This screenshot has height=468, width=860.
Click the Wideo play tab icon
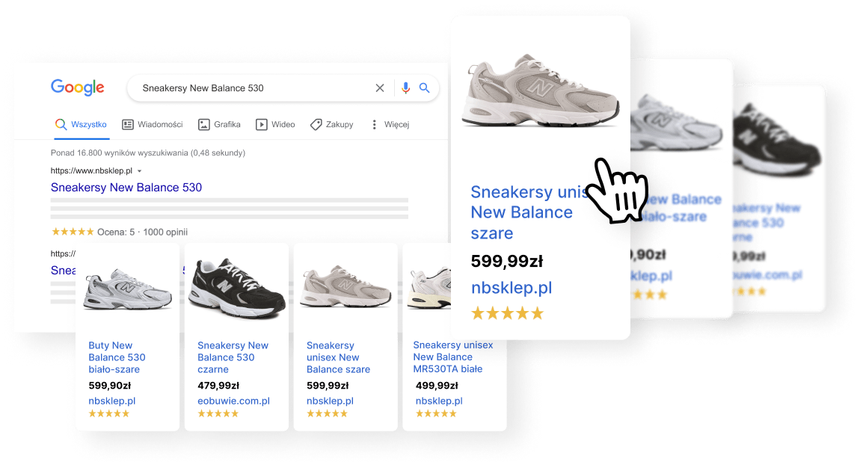[x=262, y=125]
